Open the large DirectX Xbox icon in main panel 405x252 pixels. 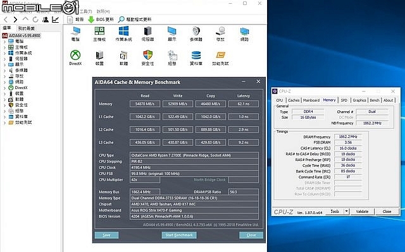[x=75, y=58]
